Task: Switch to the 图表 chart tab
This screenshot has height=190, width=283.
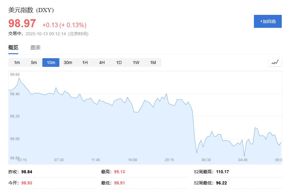Action: pyautogui.click(x=35, y=47)
